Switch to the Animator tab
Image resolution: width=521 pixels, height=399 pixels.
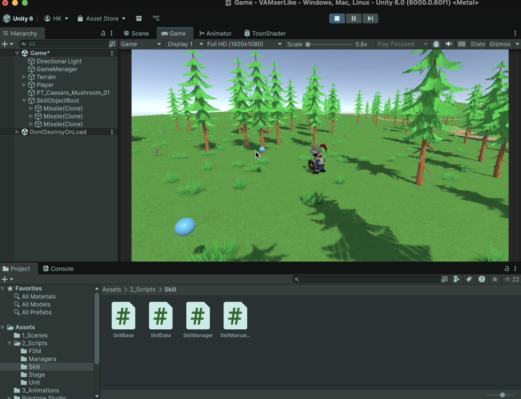pos(215,33)
